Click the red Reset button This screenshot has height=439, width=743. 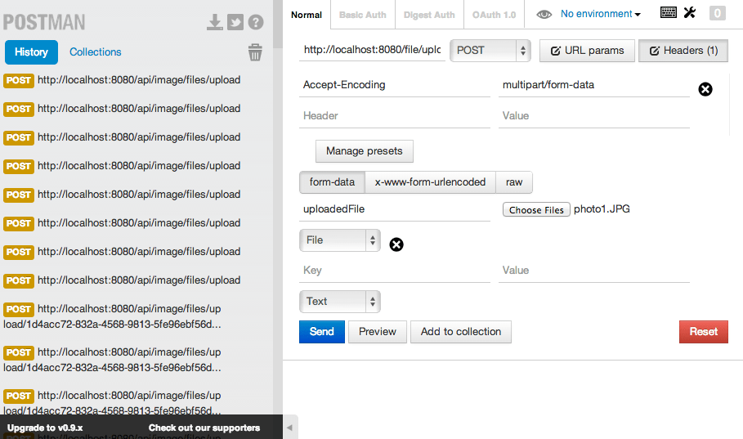[x=703, y=332]
